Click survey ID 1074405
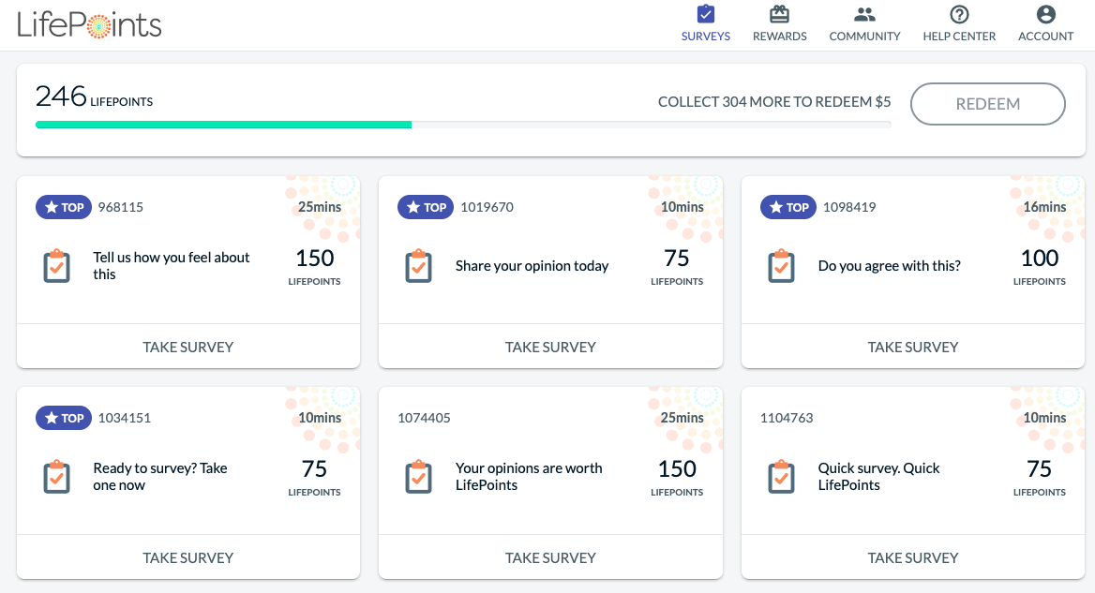 point(424,418)
